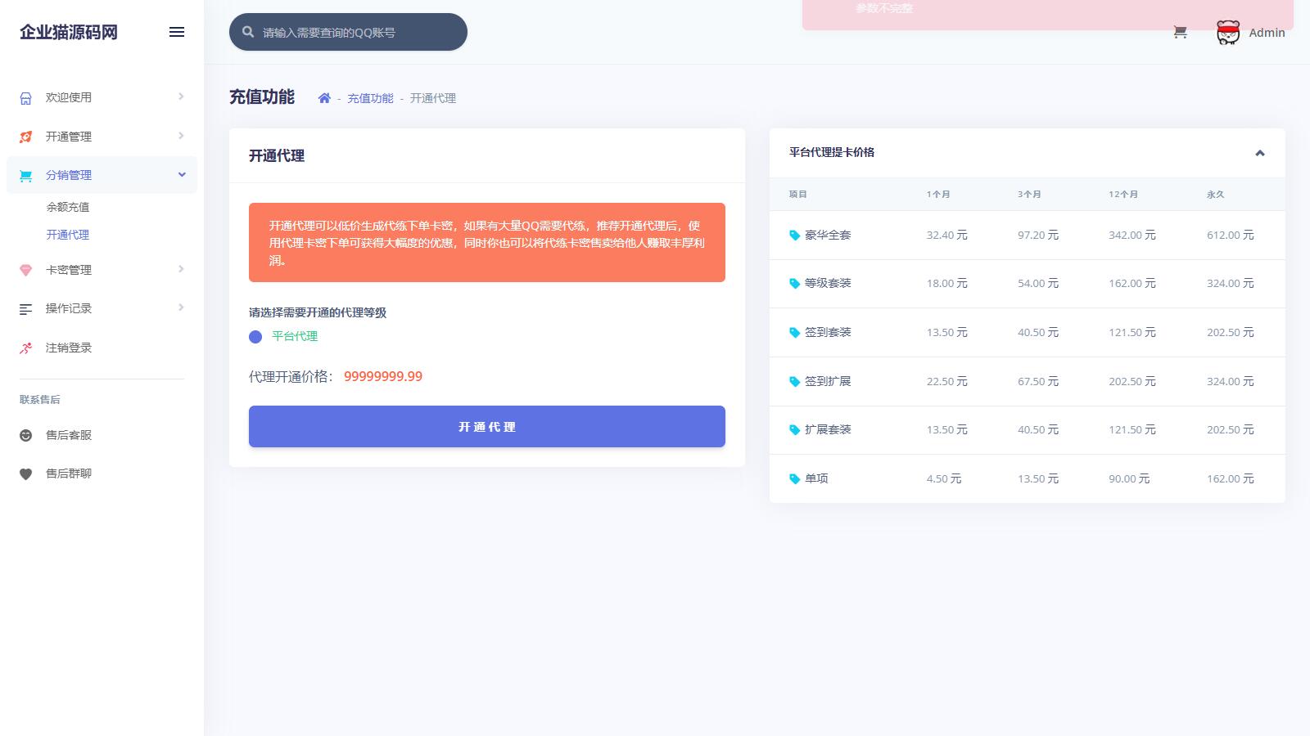Open the 开通代理 submenu item
The height and width of the screenshot is (736, 1310).
[68, 235]
